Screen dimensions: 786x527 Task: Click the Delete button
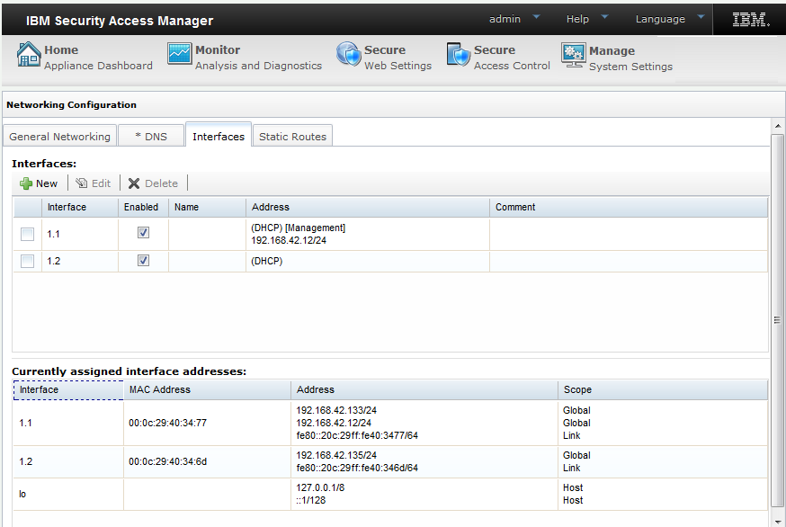coord(153,183)
